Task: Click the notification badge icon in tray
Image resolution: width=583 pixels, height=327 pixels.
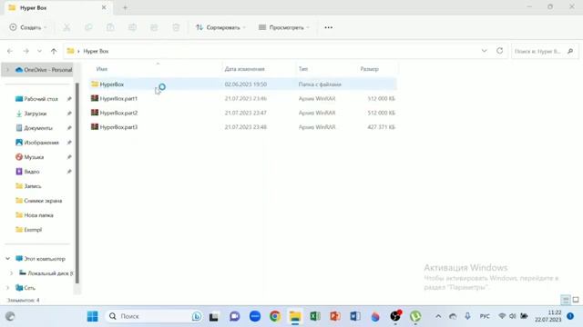Action: [x=570, y=316]
